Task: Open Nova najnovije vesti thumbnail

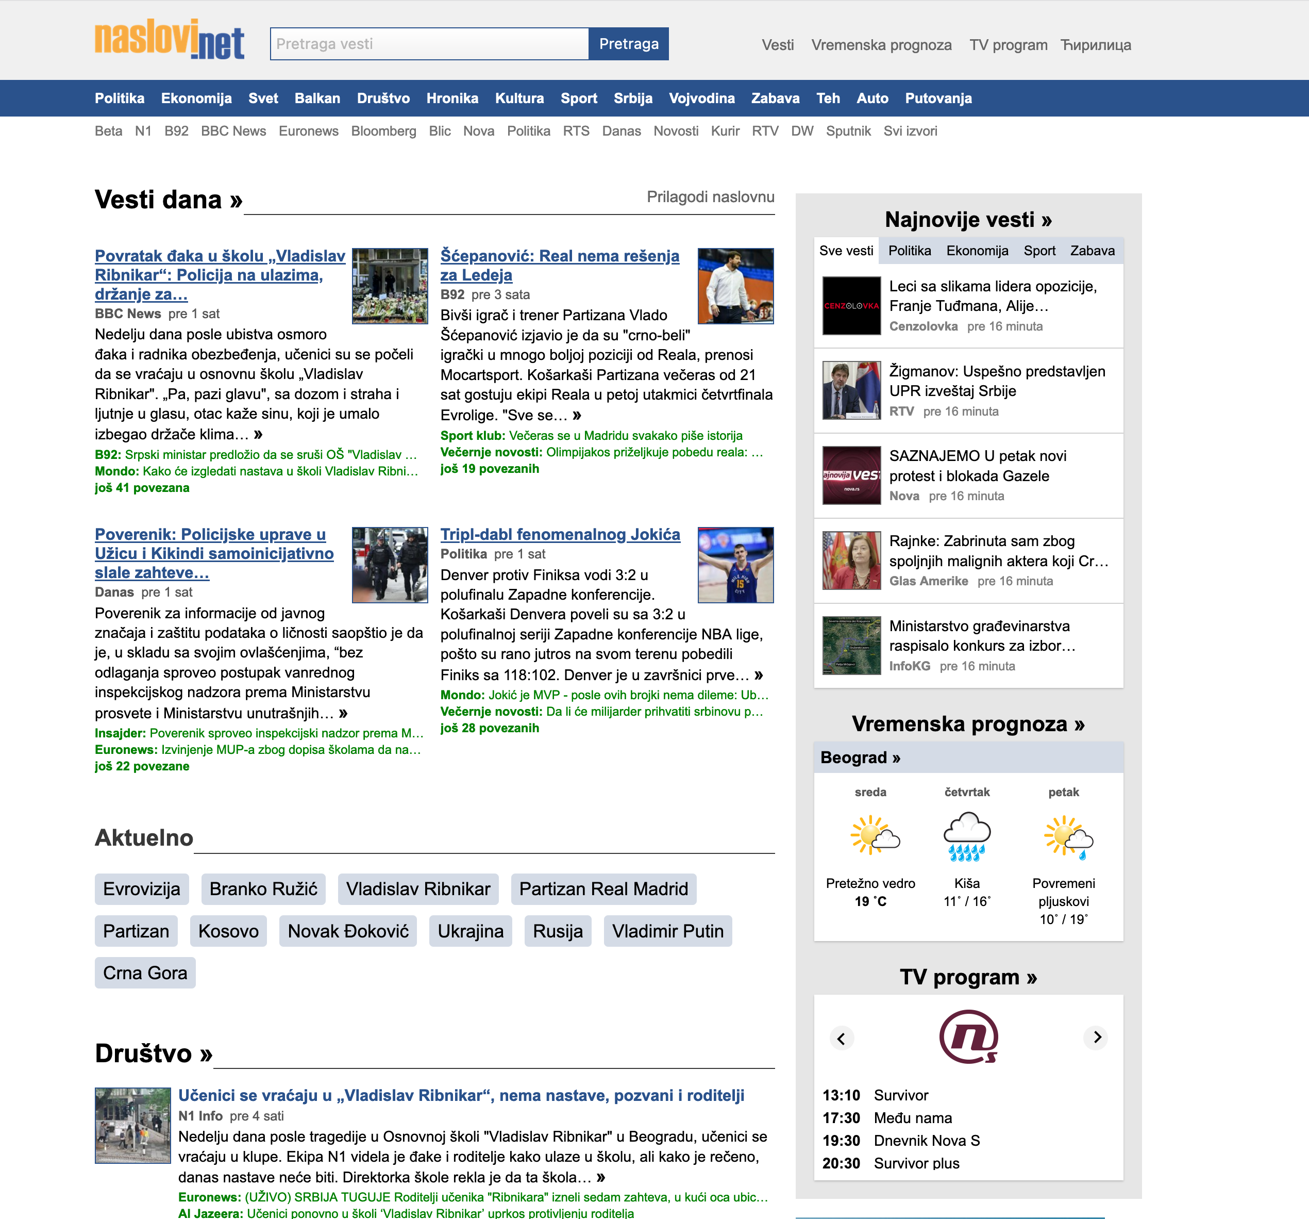Action: pyautogui.click(x=851, y=475)
